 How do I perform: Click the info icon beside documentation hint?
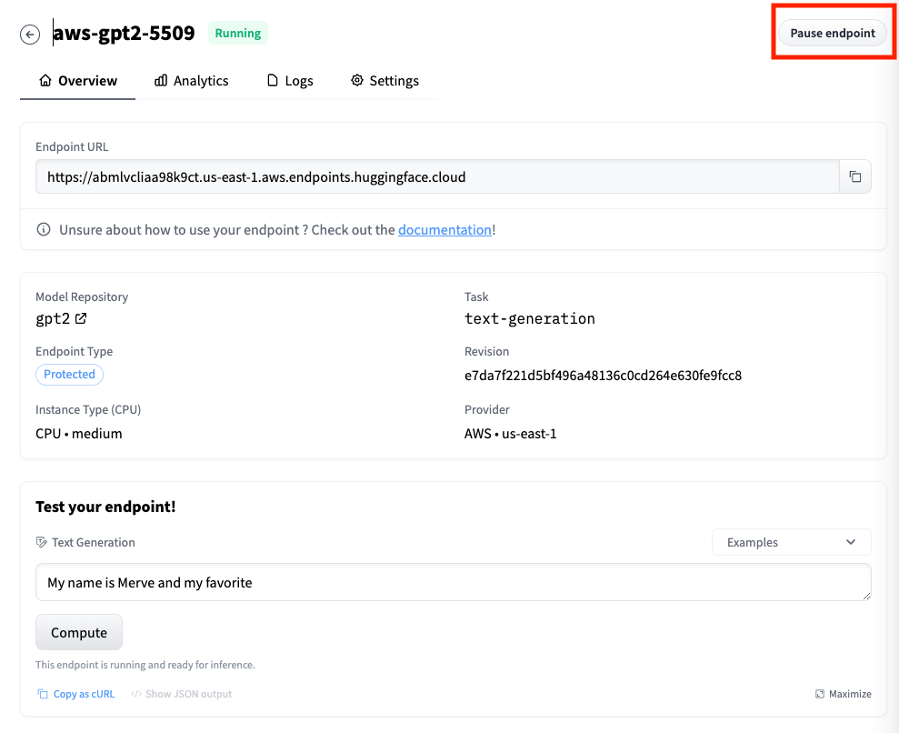pos(43,230)
